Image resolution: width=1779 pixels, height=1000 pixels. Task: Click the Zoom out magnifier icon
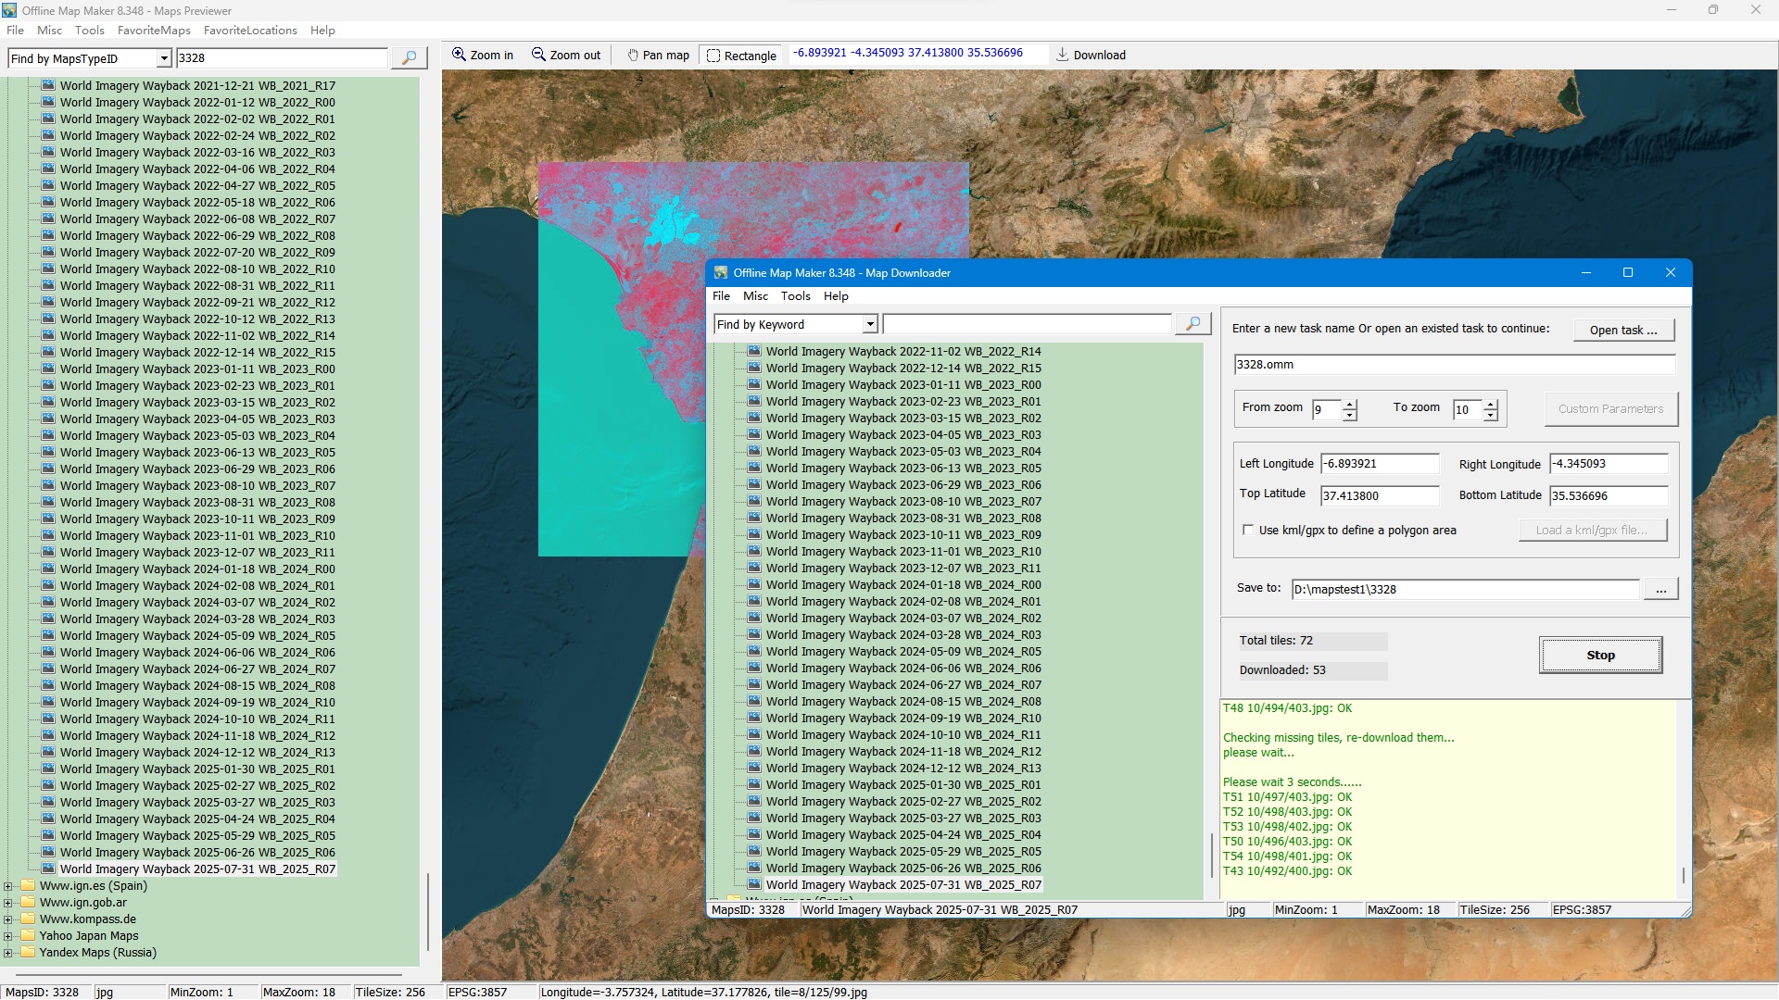538,55
